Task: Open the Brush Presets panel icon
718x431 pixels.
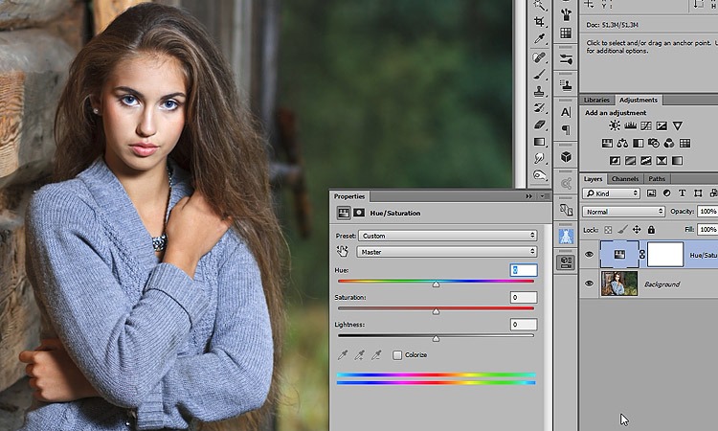Action: [566, 15]
